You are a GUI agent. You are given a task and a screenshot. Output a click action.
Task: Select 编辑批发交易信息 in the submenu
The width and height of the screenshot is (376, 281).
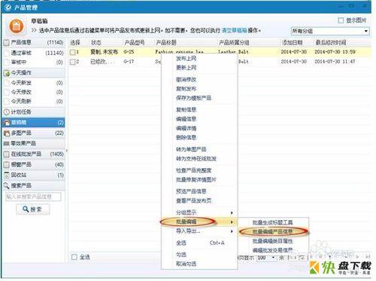[273, 250]
